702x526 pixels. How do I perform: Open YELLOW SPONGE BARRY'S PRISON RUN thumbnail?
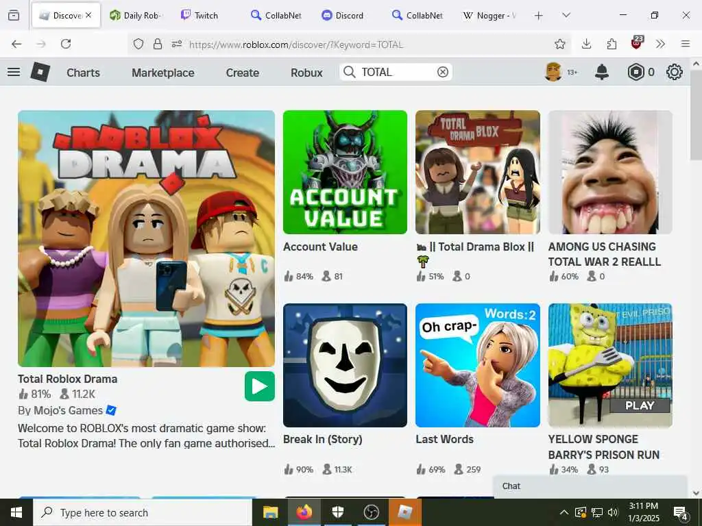point(610,366)
